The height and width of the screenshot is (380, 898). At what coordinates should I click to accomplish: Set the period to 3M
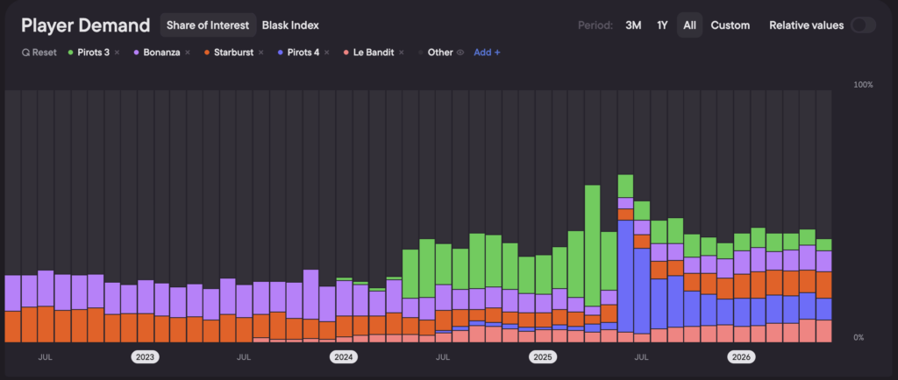tap(633, 25)
